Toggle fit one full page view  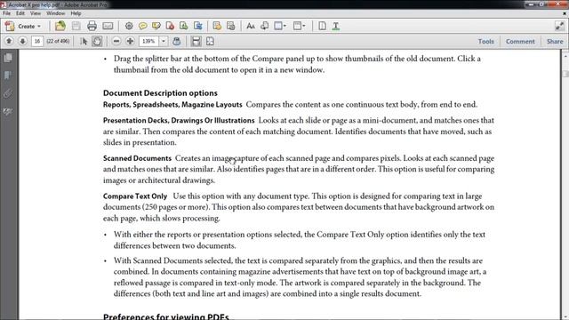(210, 41)
